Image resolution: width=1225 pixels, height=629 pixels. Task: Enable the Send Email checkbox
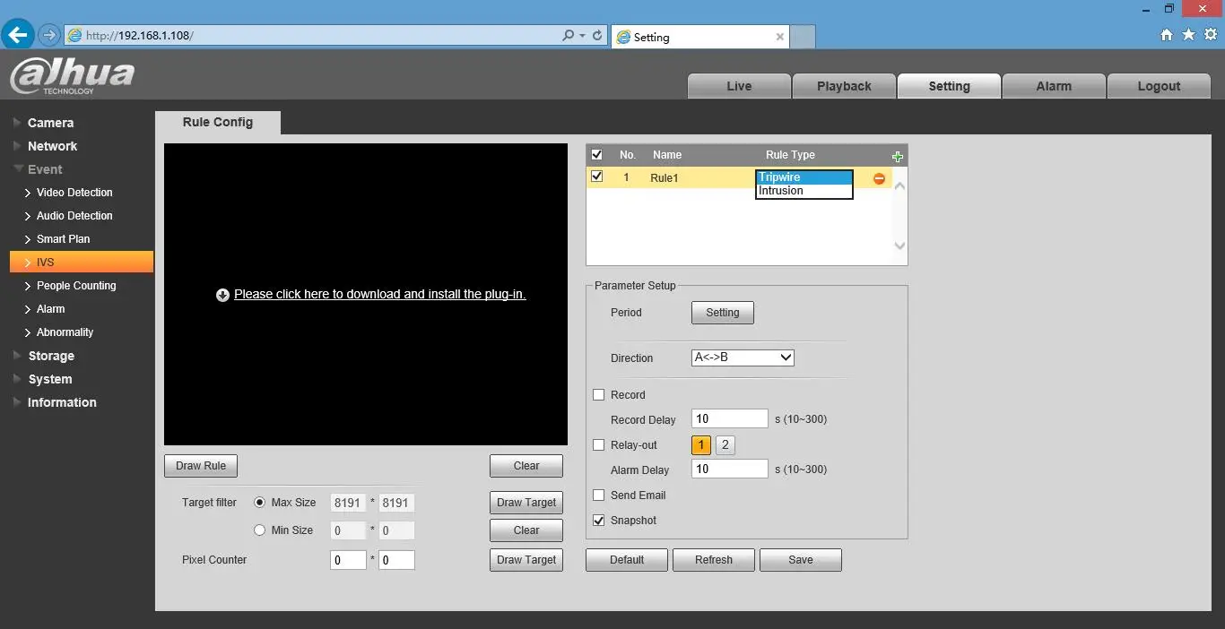pyautogui.click(x=599, y=495)
